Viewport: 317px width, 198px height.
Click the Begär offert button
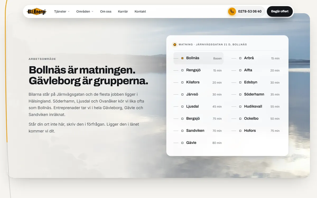click(x=280, y=11)
